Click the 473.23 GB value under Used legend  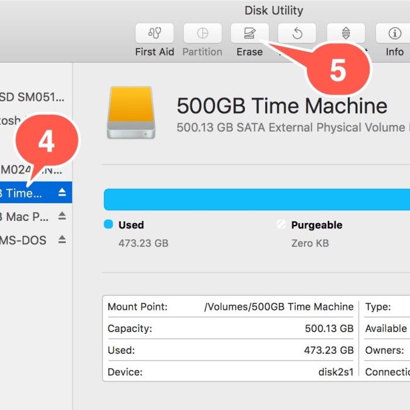tap(143, 243)
